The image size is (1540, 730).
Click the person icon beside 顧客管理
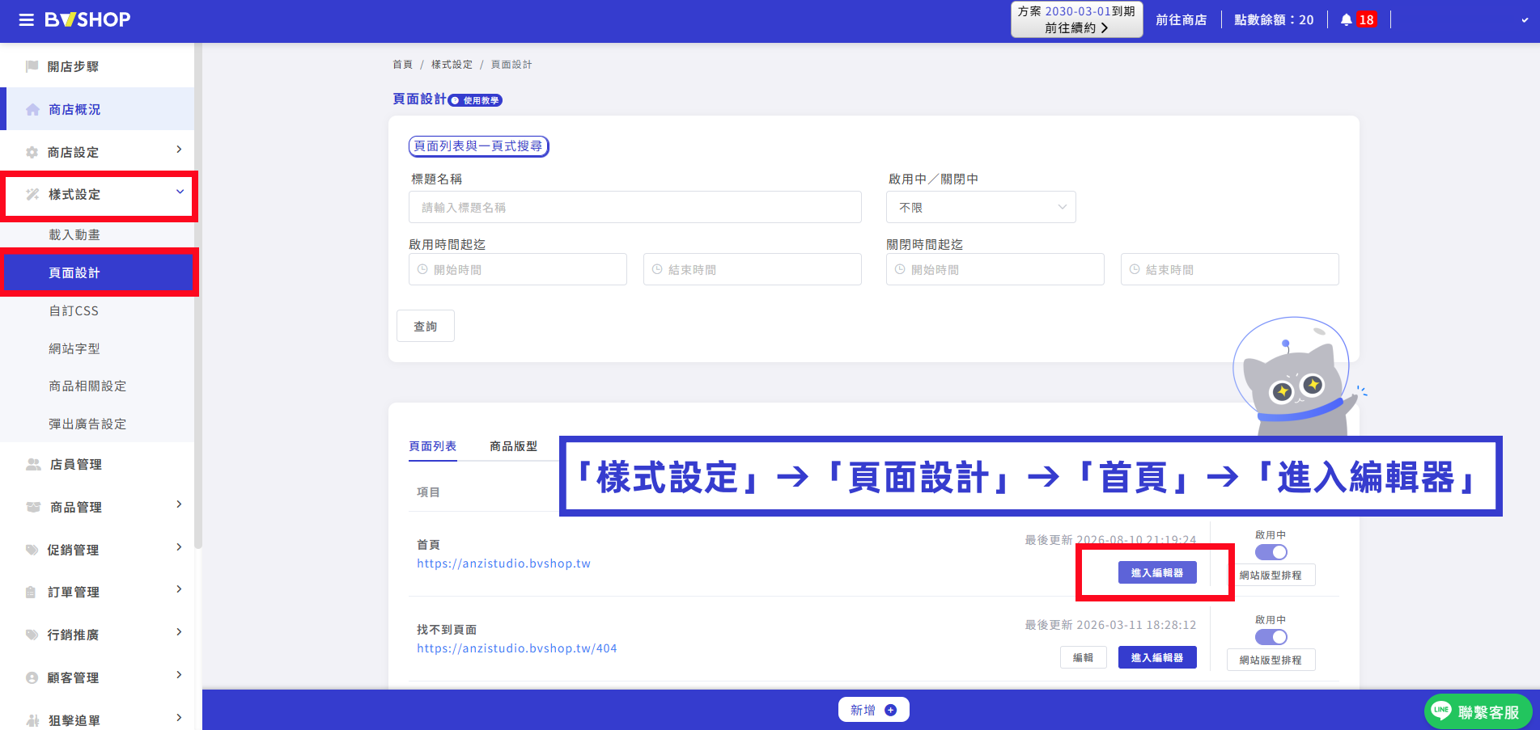click(x=32, y=677)
